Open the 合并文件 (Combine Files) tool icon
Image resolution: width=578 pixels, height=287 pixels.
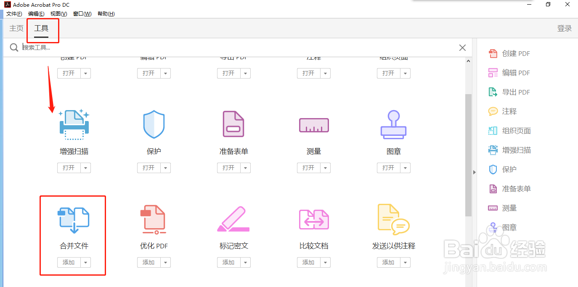73,219
